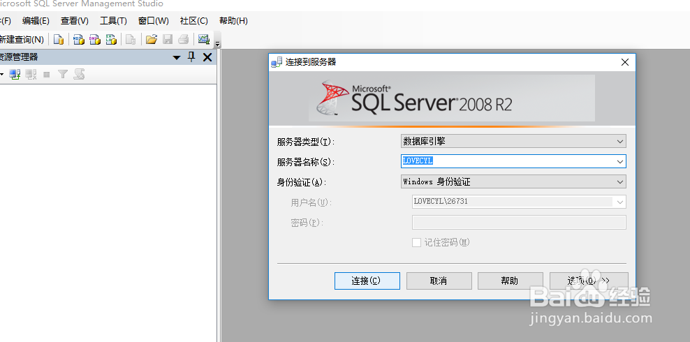
Task: Expand the 服务器名称 combo box arrow
Action: point(620,162)
